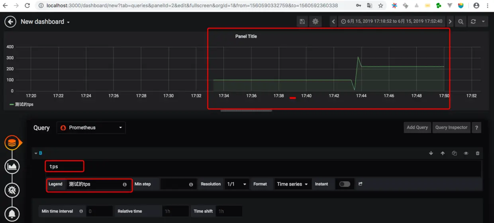The width and height of the screenshot is (494, 223).
Task: Show Legend info tooltip icon
Action: (x=125, y=184)
